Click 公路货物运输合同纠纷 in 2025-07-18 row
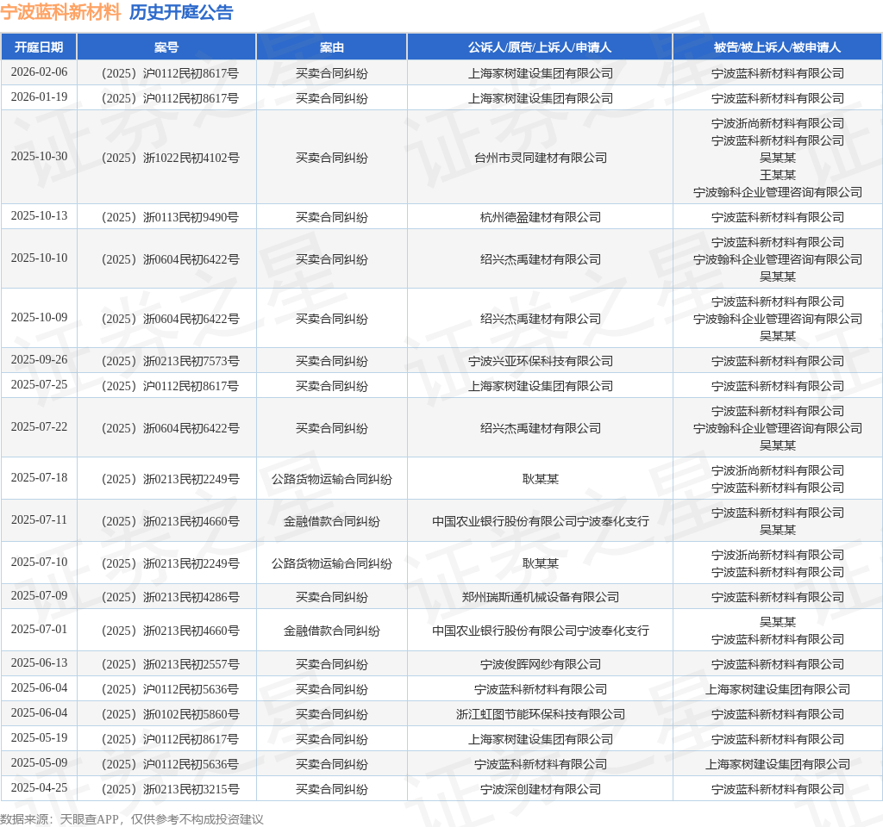 tap(332, 479)
